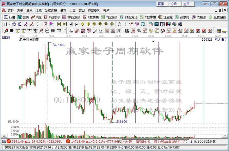Click the 老子时间周期 indicator label
This screenshot has height=151, width=229.
29,39
